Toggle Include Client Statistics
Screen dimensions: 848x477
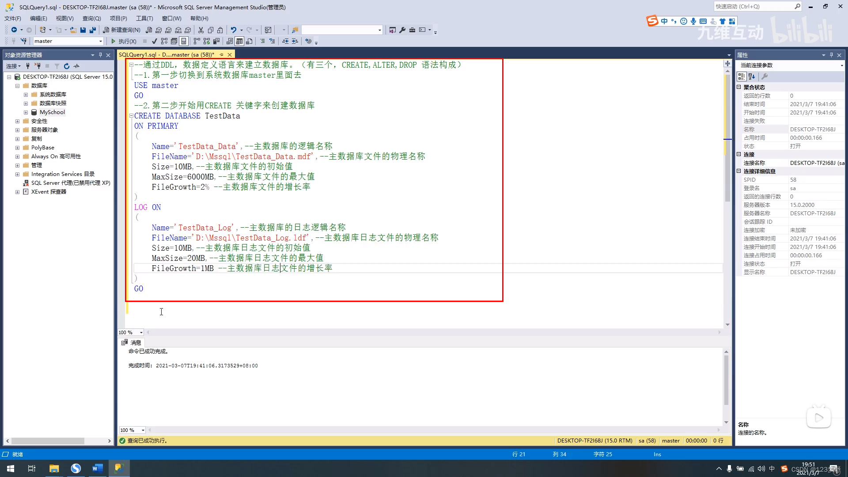tap(216, 41)
